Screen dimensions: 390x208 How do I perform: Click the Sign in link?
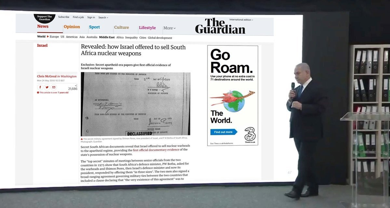coord(91,17)
